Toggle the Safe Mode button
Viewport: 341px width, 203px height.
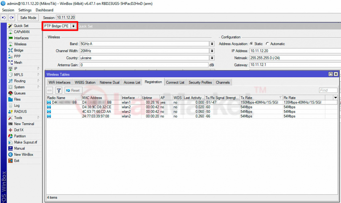pyautogui.click(x=28, y=18)
